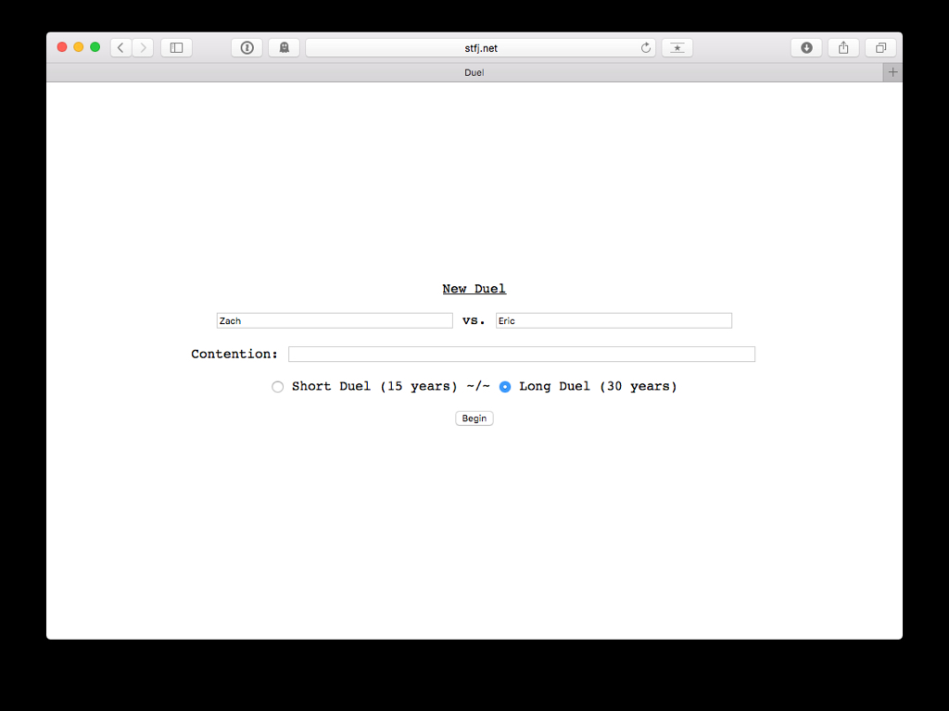Select the stfj.net address bar
949x711 pixels.
tap(481, 48)
